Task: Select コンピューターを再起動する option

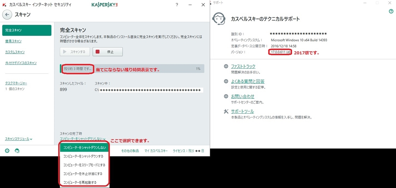Action: 84,182
